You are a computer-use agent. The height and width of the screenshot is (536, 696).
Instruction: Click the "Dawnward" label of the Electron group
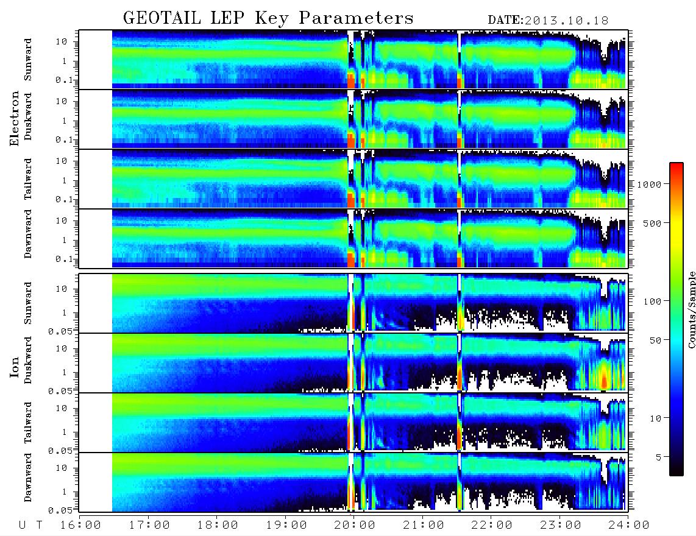pos(28,234)
